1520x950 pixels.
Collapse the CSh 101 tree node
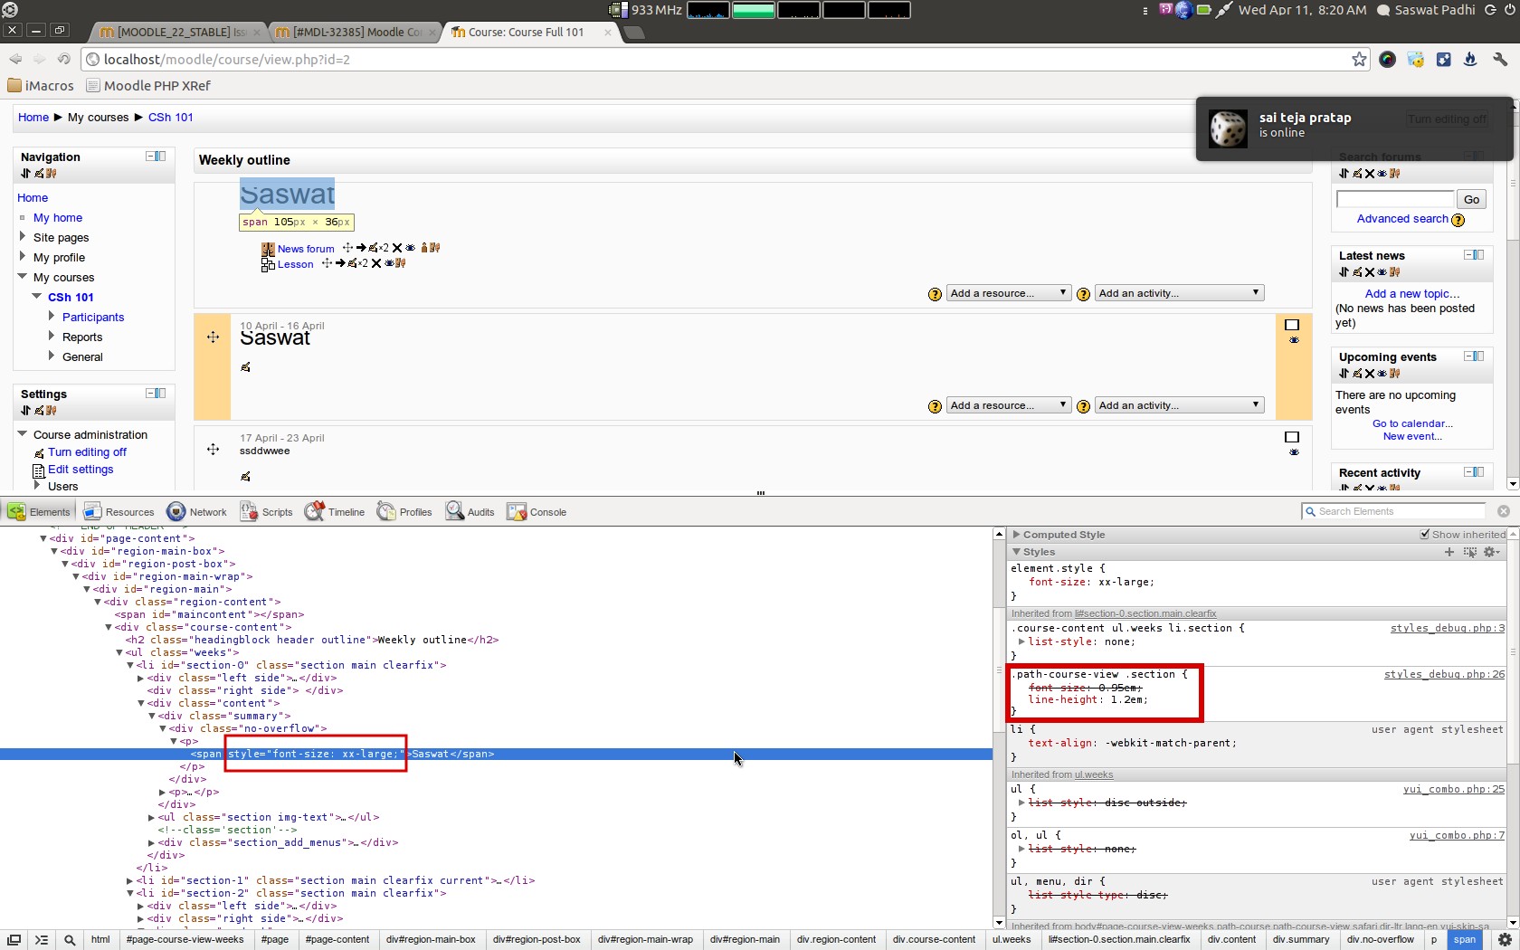pos(37,296)
